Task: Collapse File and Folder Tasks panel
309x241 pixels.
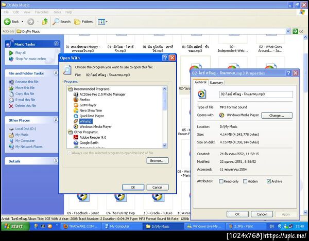Action: pos(56,73)
